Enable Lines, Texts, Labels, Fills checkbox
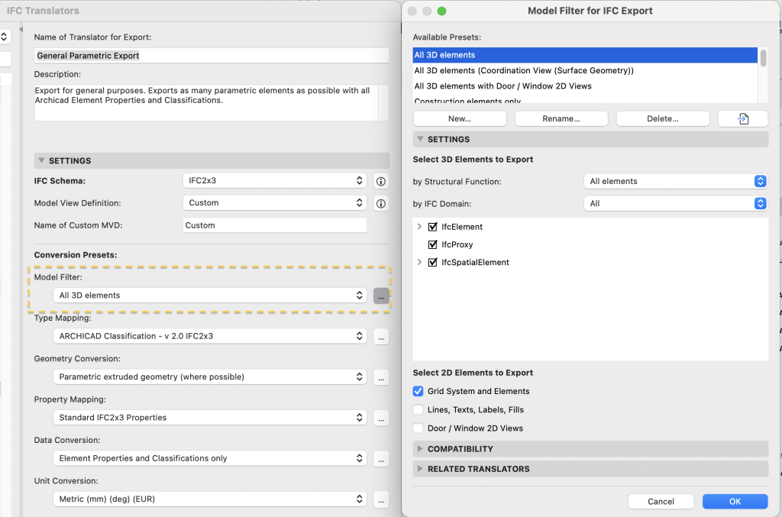 coord(418,410)
